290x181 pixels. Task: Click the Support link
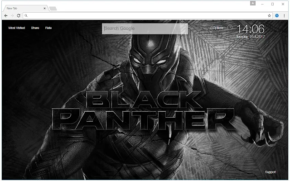pos(270,172)
